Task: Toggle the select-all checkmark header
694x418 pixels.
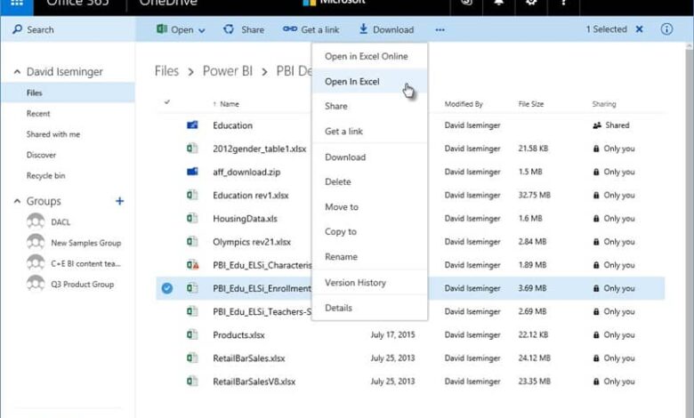Action: coord(167,102)
